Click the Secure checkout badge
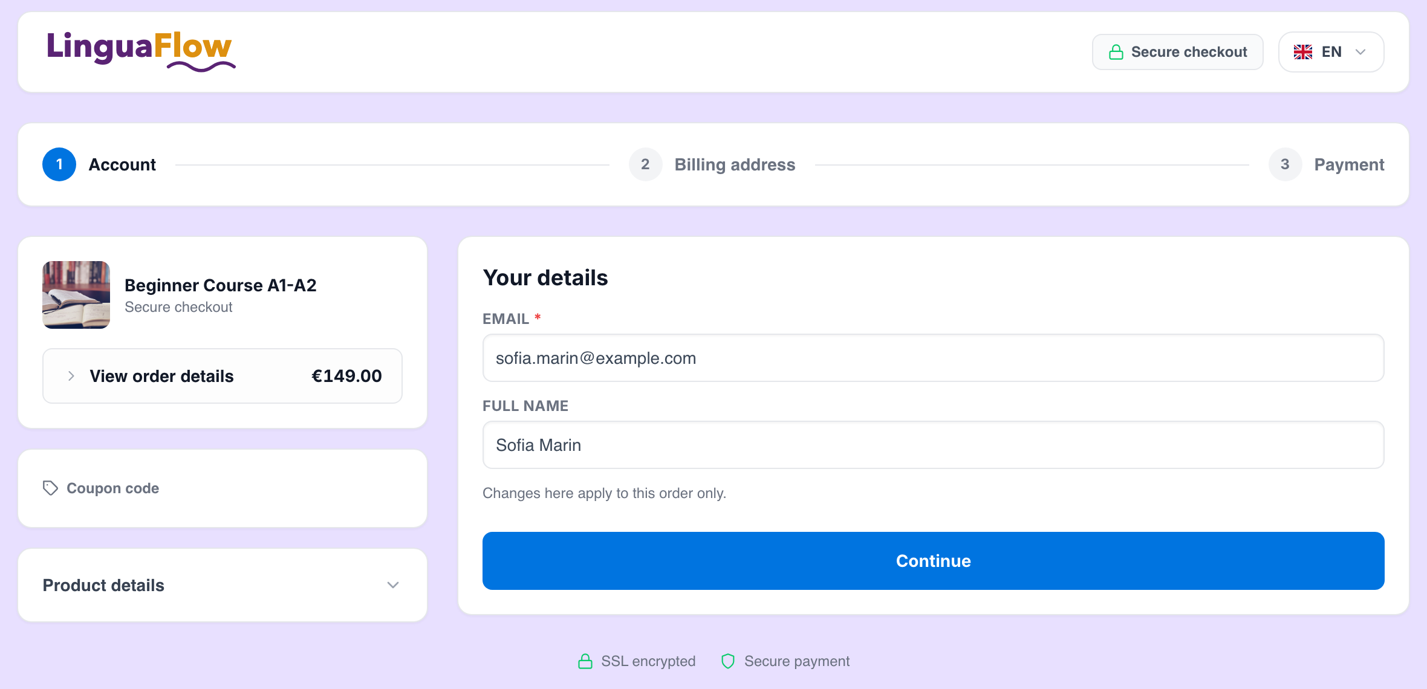The width and height of the screenshot is (1427, 689). 1177,52
